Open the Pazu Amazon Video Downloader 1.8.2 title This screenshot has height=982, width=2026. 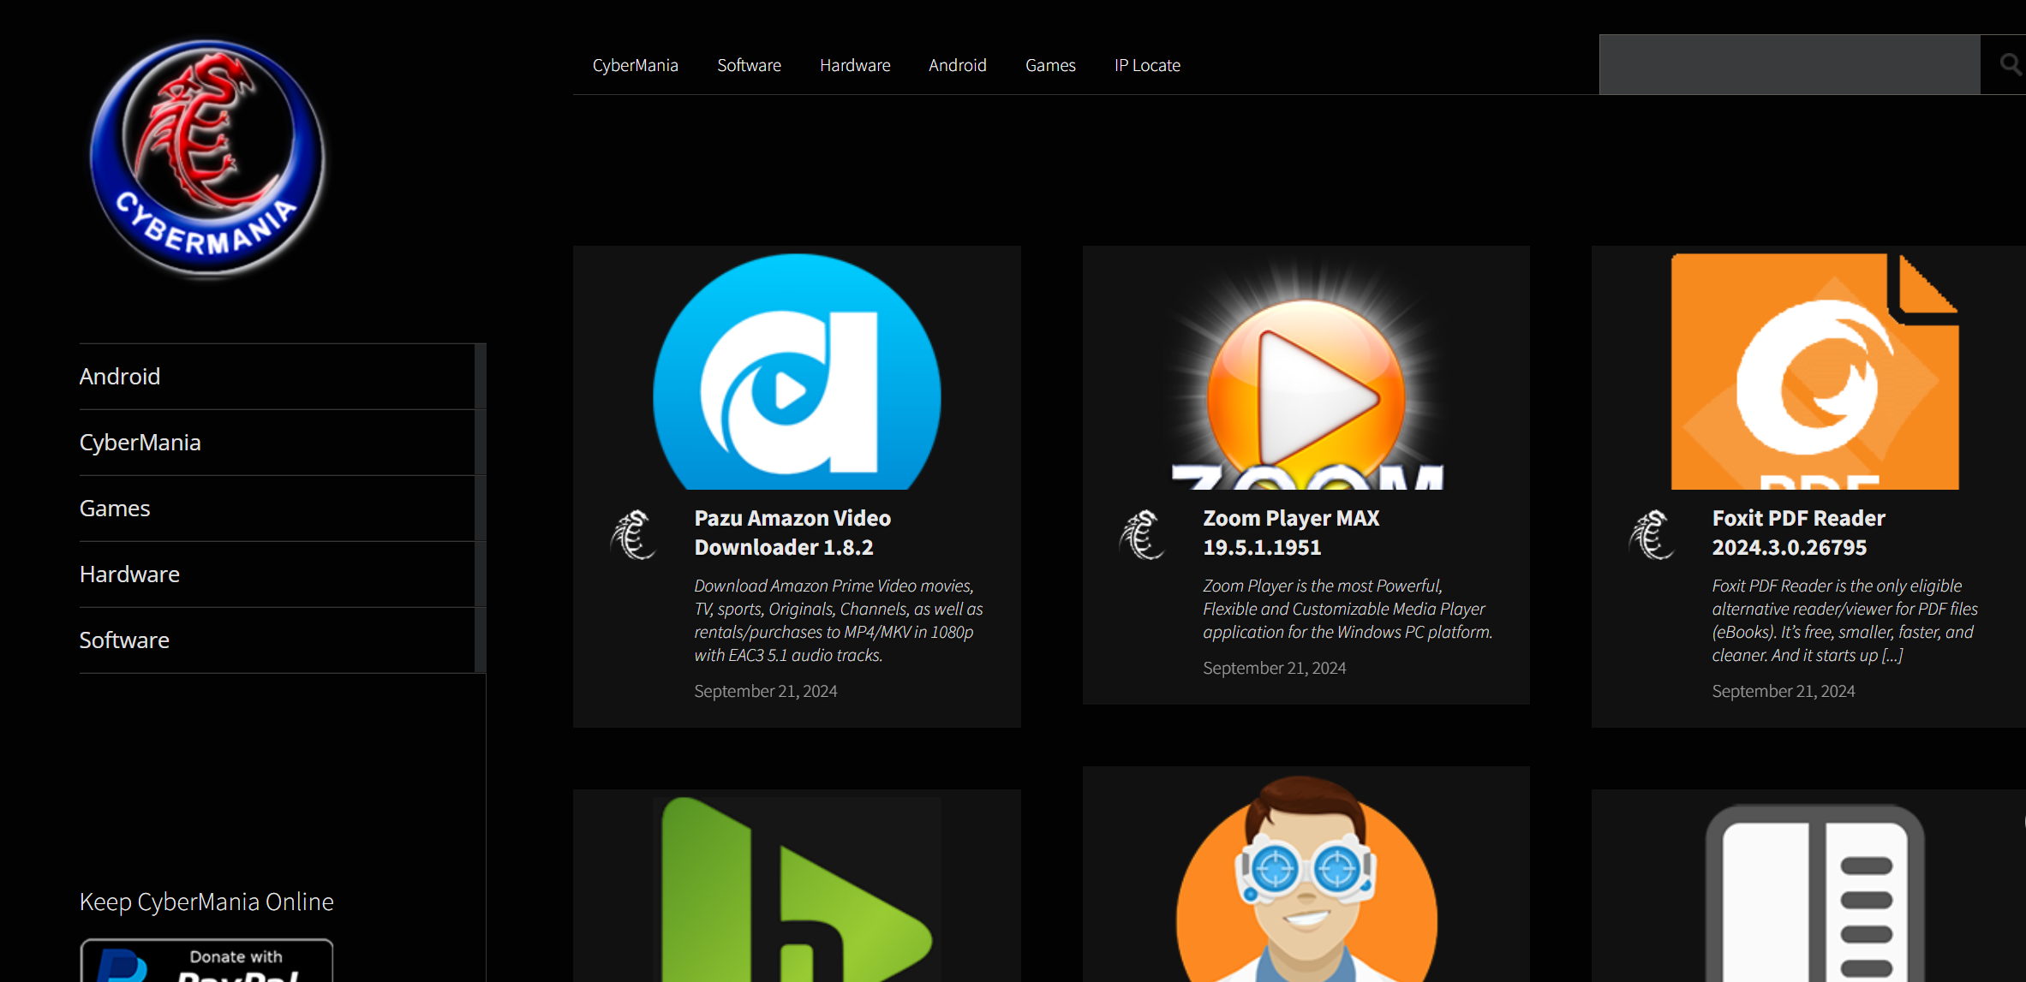pos(792,533)
